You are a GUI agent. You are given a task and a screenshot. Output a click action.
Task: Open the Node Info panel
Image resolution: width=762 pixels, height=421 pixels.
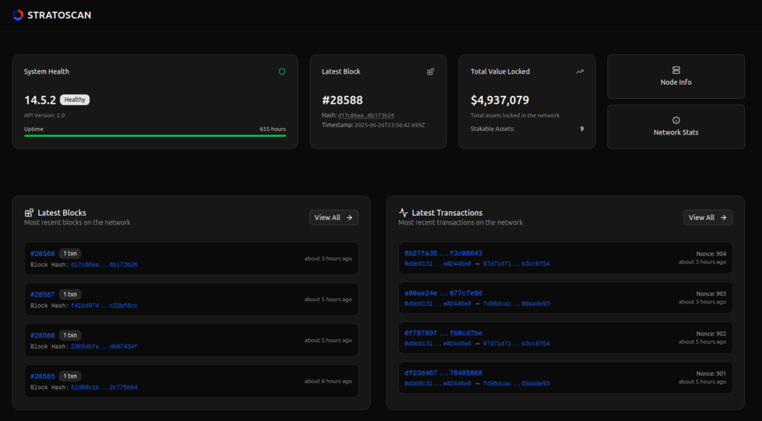676,77
